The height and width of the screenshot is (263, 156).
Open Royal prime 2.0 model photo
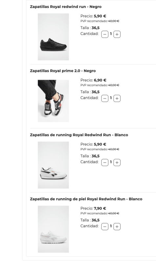[x=53, y=101]
